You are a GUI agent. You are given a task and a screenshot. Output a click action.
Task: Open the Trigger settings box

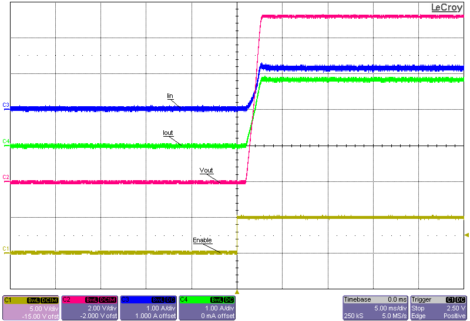(x=439, y=308)
